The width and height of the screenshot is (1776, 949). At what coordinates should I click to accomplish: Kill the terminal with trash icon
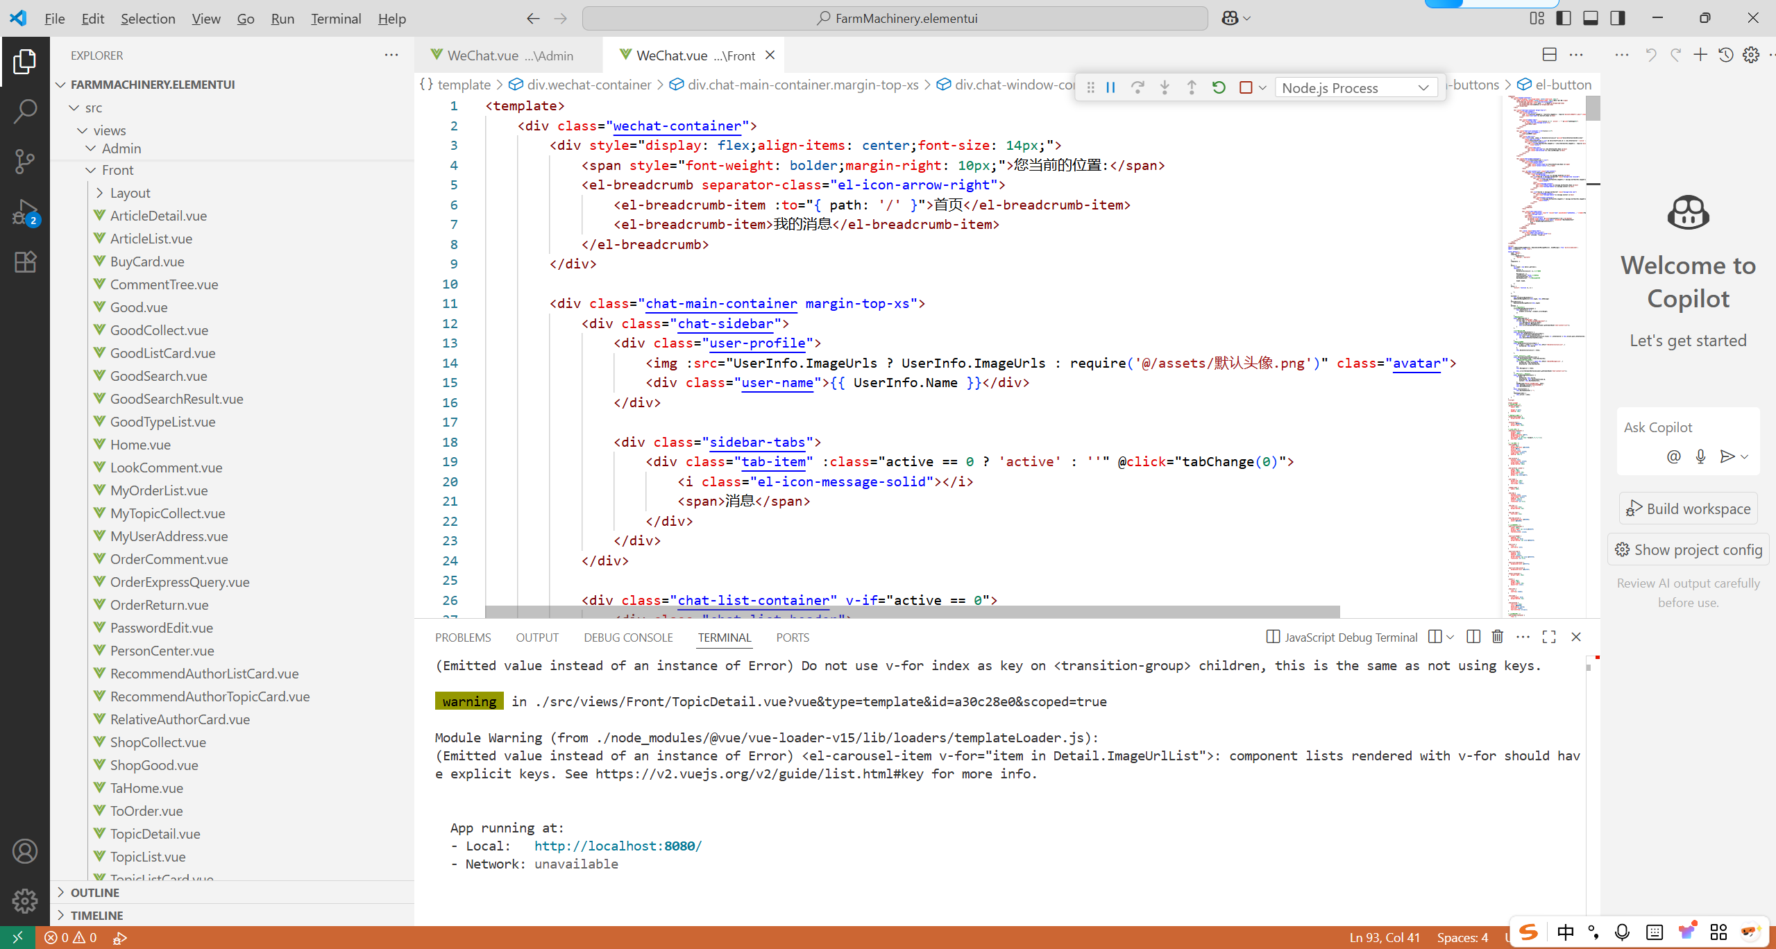click(x=1497, y=637)
